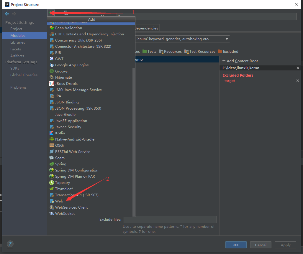Click the Kotlin icon in the list
Viewport: 303px width, 254px height.
point(52,133)
